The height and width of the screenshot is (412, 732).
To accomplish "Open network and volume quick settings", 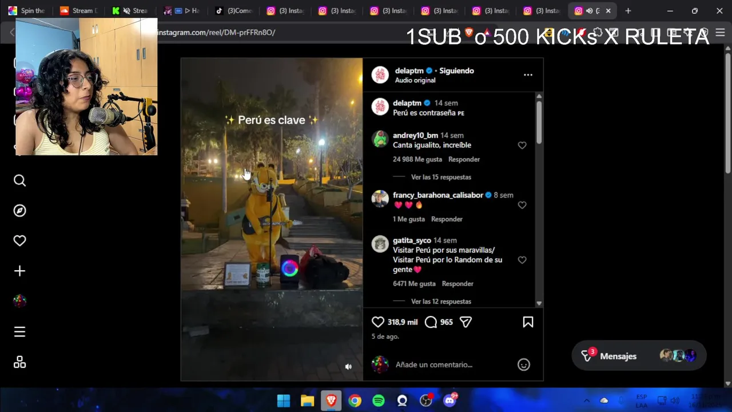I will pyautogui.click(x=668, y=401).
